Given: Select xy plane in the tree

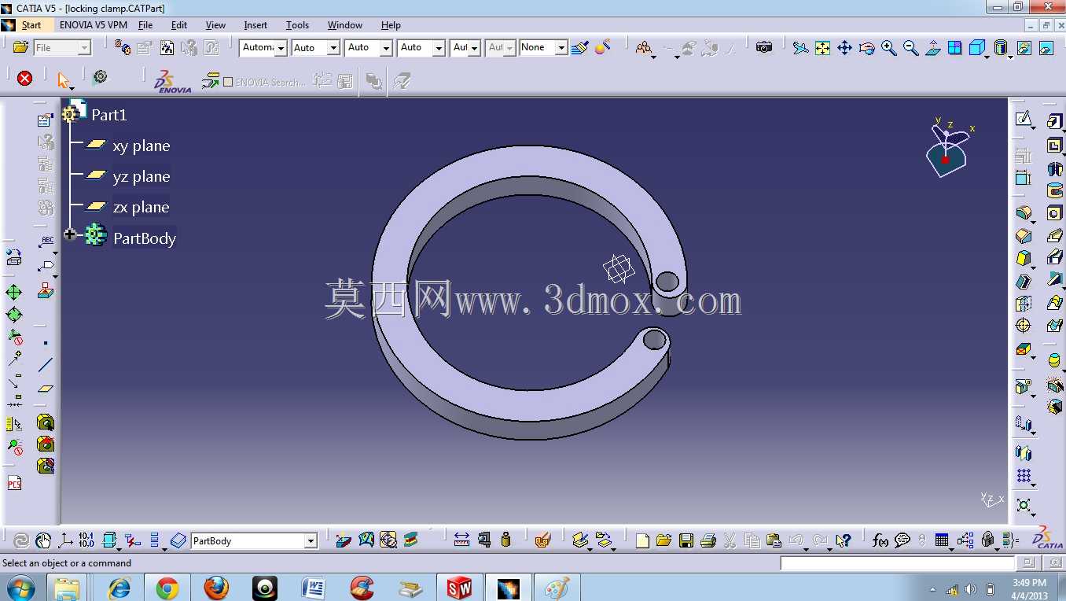Looking at the screenshot, I should point(141,146).
